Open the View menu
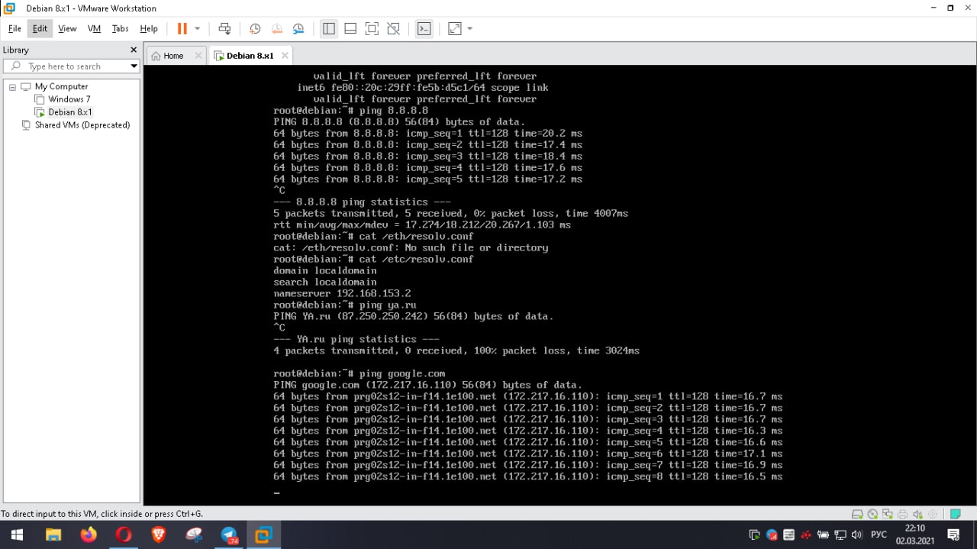Viewport: 977px width, 549px height. tap(67, 28)
